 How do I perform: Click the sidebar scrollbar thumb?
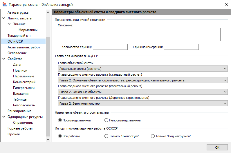(x=48, y=87)
